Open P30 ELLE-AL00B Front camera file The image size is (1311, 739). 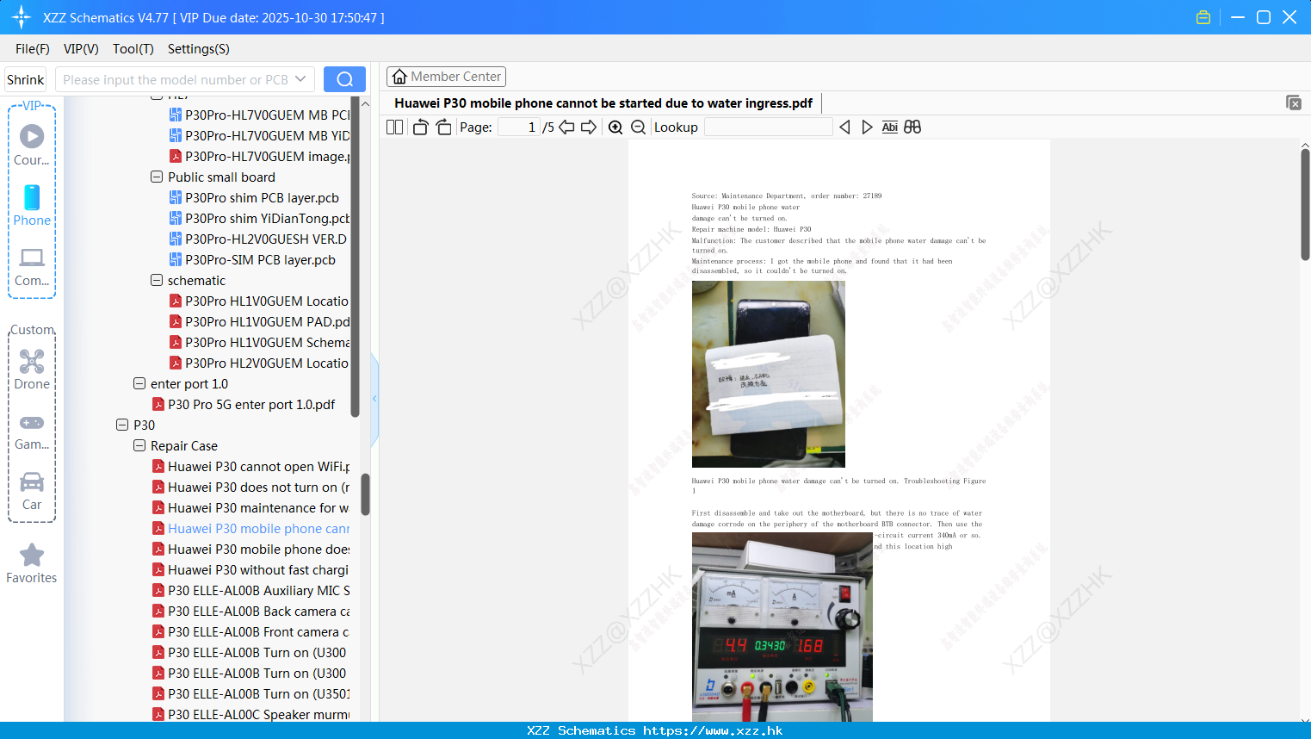[x=250, y=632]
